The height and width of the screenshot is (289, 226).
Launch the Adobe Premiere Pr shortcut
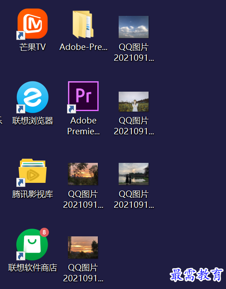tap(83, 97)
